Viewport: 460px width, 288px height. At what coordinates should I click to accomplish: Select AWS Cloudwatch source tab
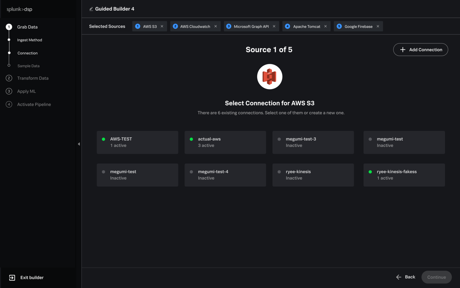[x=195, y=26]
